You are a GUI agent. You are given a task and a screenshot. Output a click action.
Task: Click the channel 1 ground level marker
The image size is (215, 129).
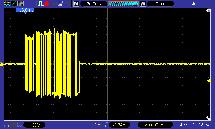coord(2,64)
